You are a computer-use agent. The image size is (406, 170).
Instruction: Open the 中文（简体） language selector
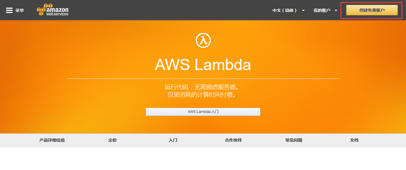coord(285,10)
